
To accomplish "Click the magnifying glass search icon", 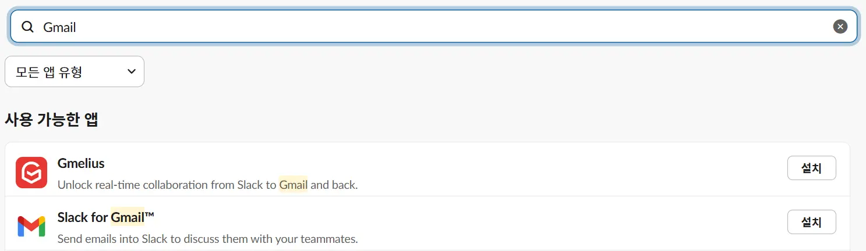I will [27, 27].
